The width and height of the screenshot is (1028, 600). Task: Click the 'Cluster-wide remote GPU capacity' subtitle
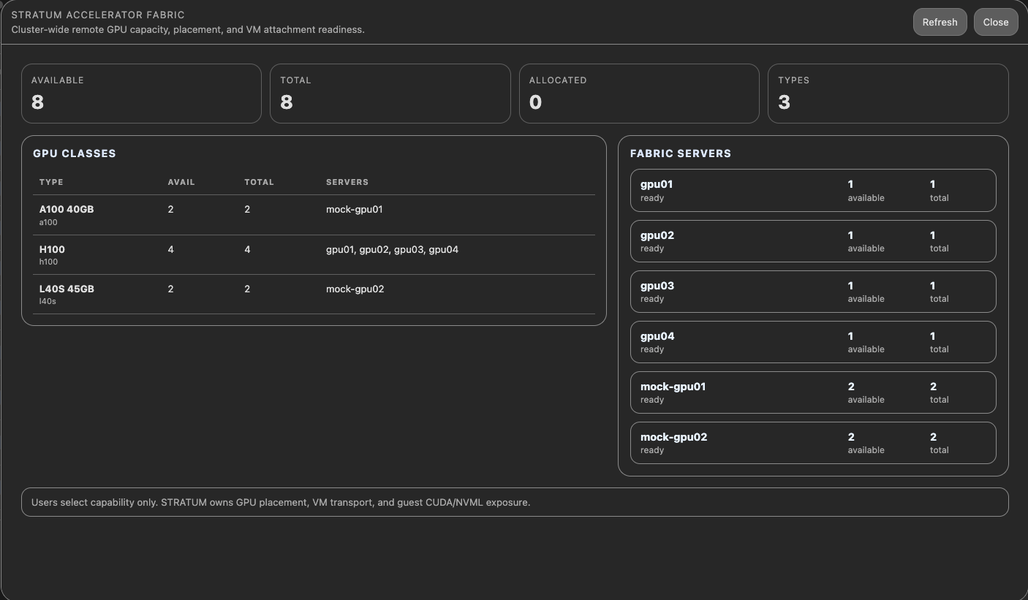click(188, 30)
